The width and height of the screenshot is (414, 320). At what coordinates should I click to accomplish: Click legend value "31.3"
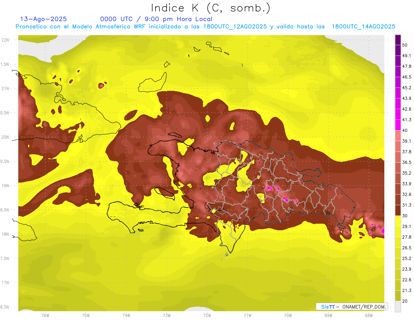[x=407, y=205]
